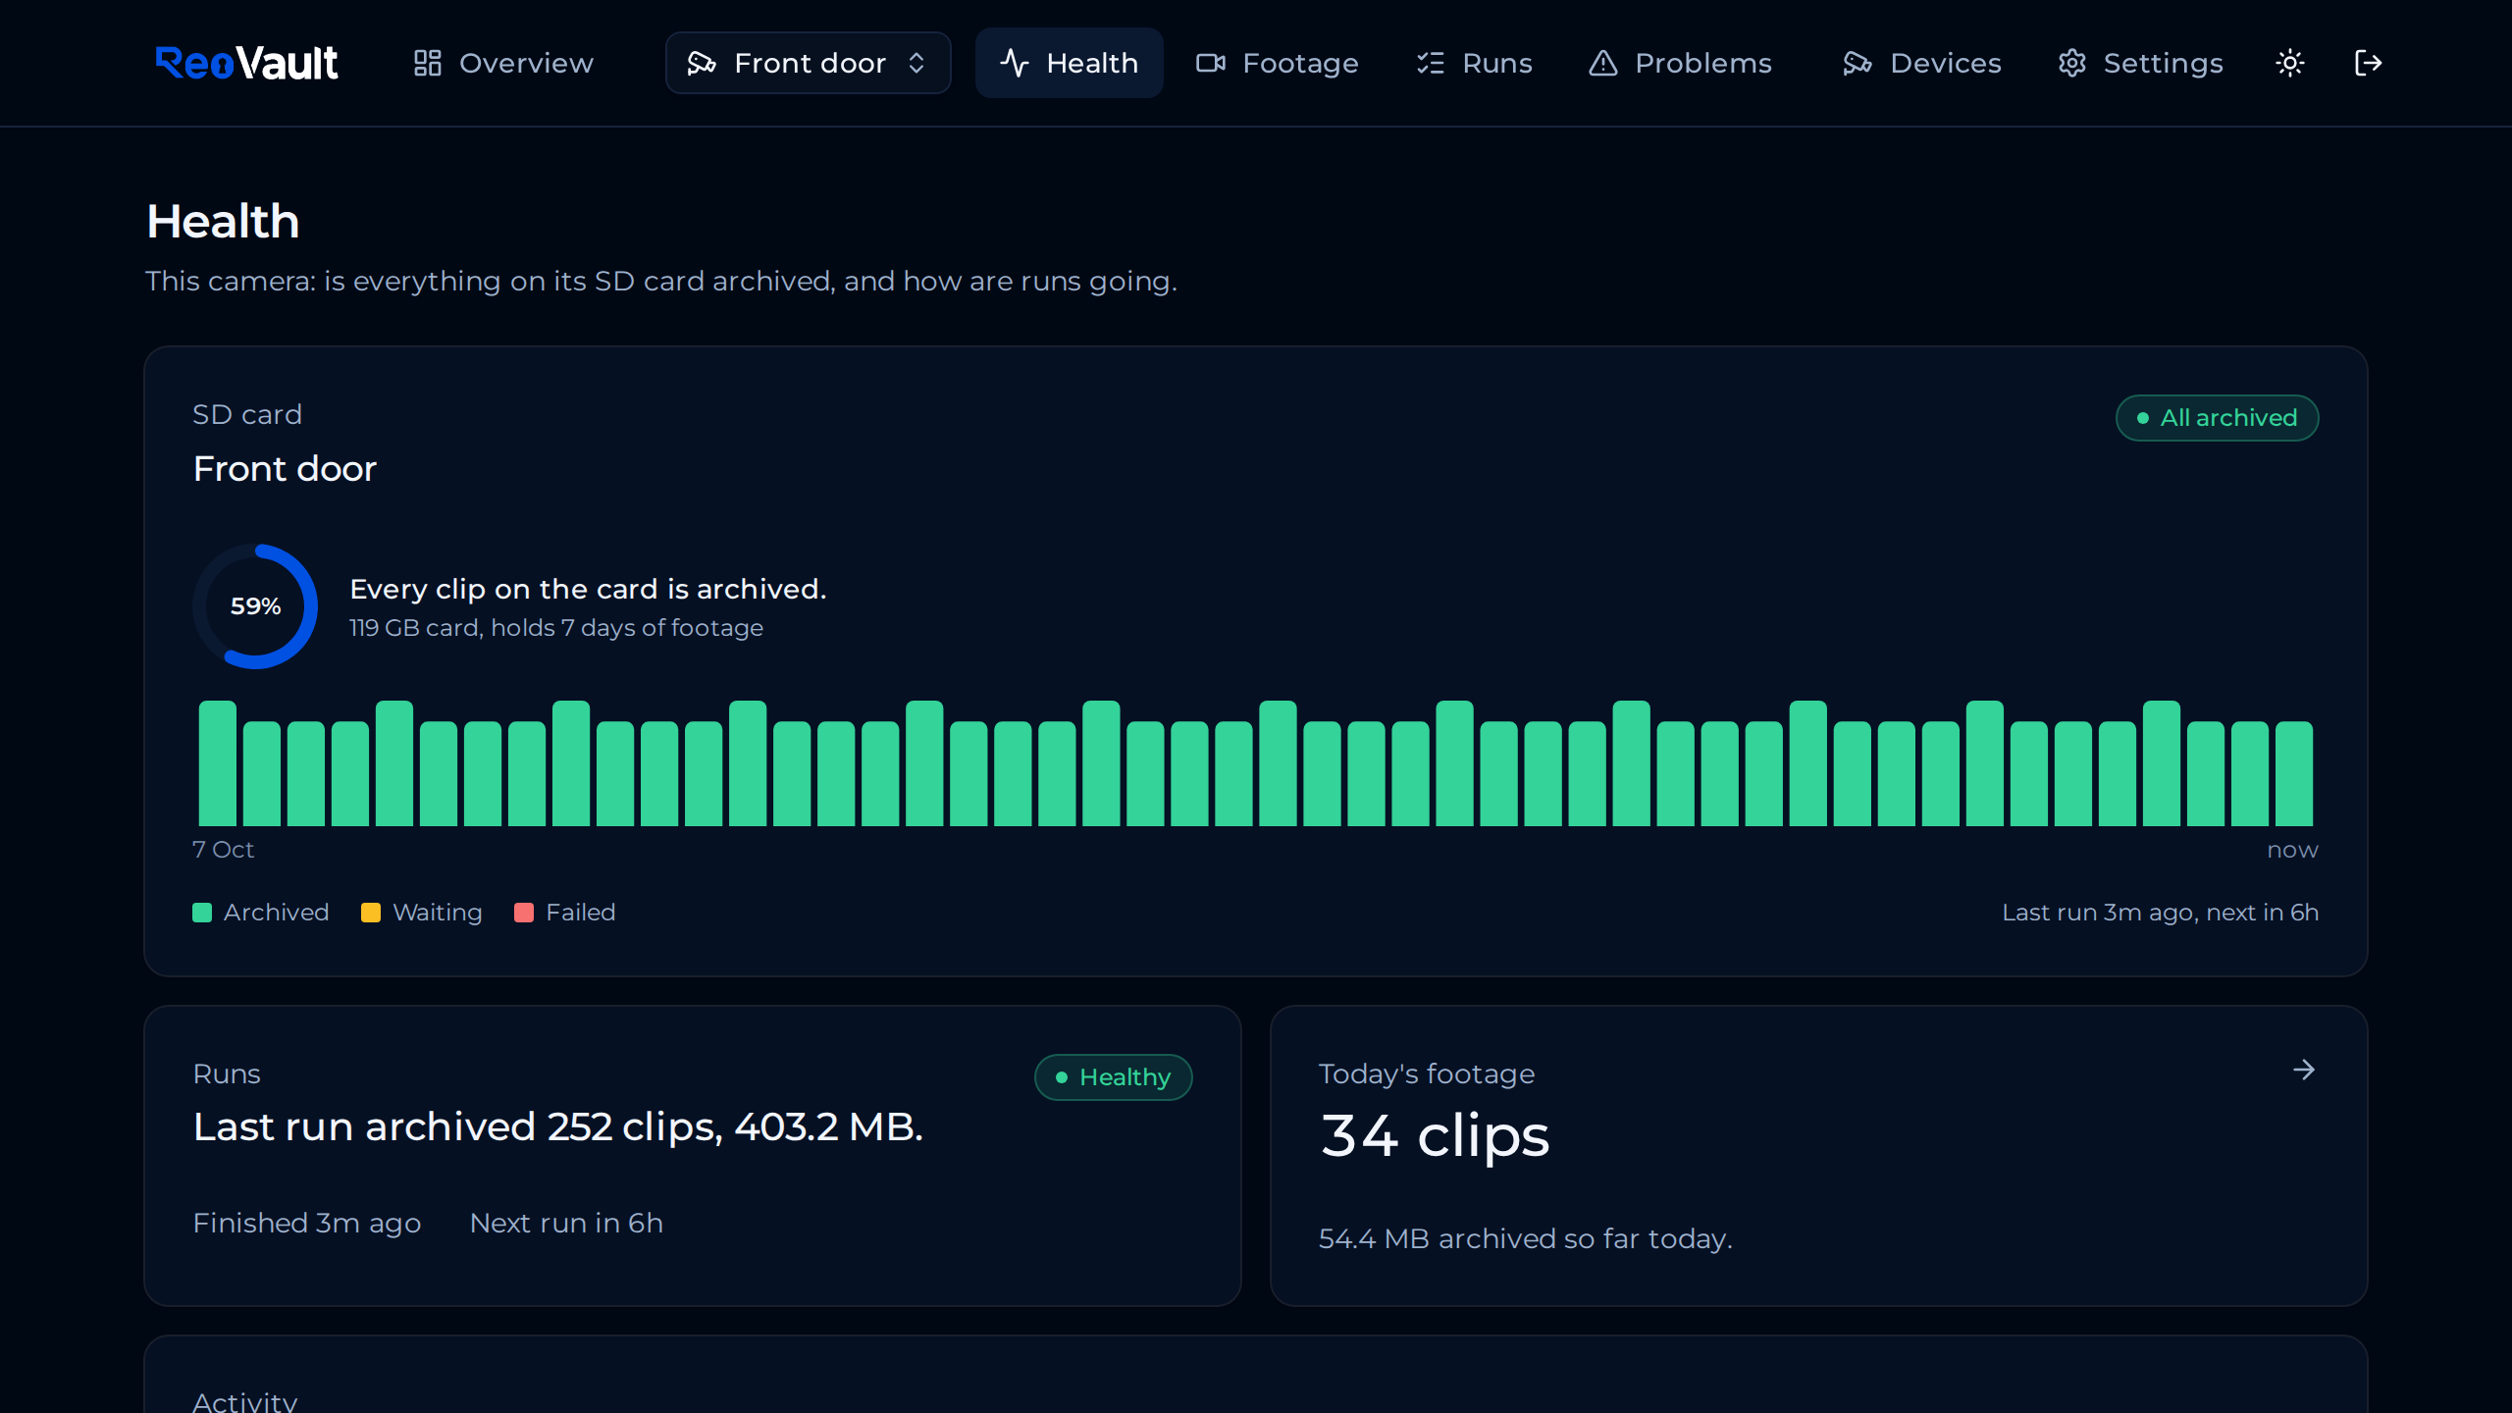Open the Devices page
Screen dimensions: 2512x1413
1922,63
